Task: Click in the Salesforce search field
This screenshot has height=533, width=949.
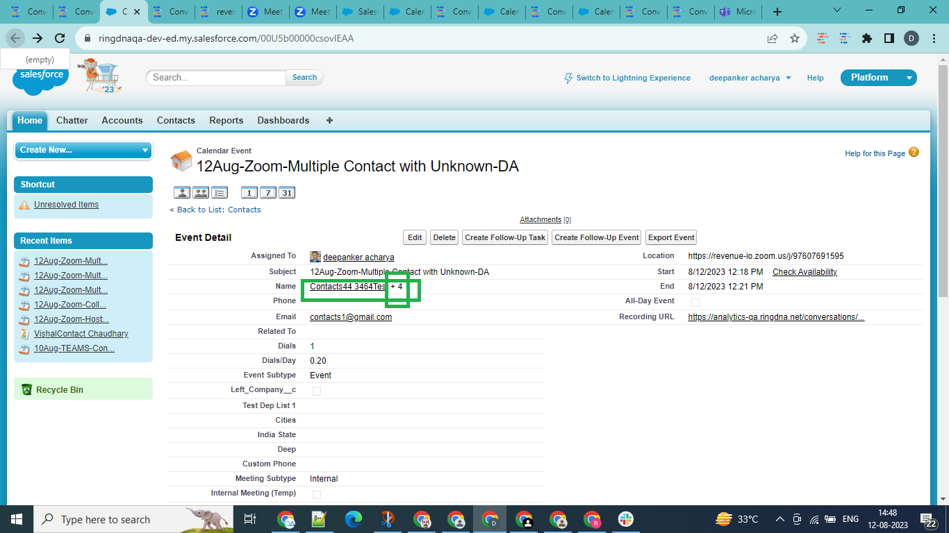Action: [217, 78]
